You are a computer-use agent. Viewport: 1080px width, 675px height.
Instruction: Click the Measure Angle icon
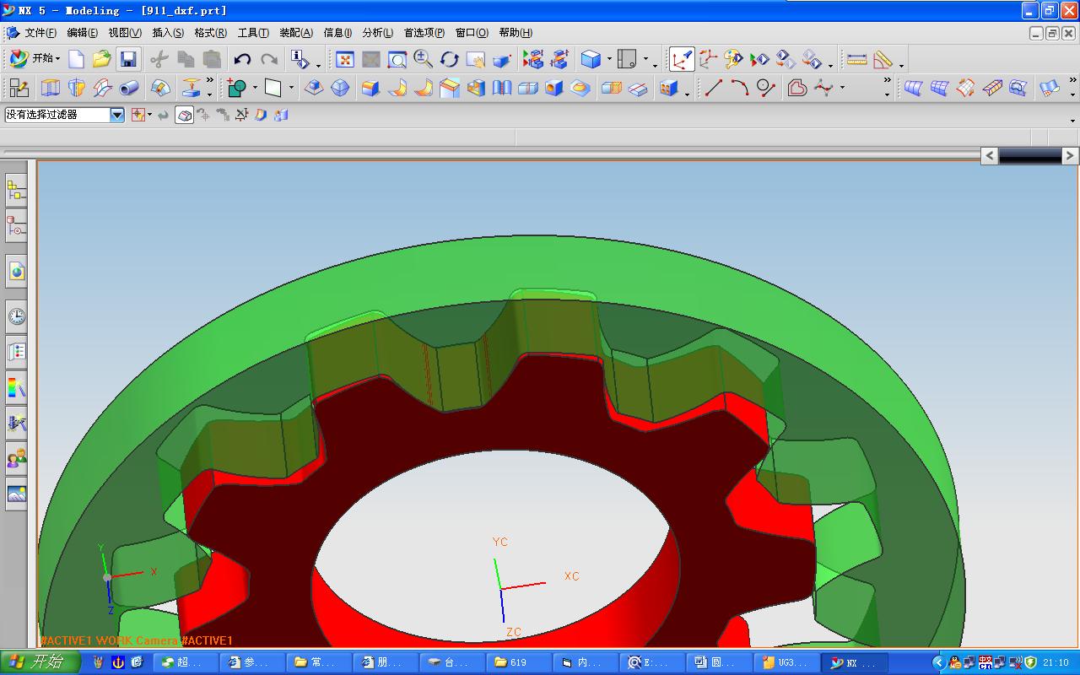coord(883,59)
